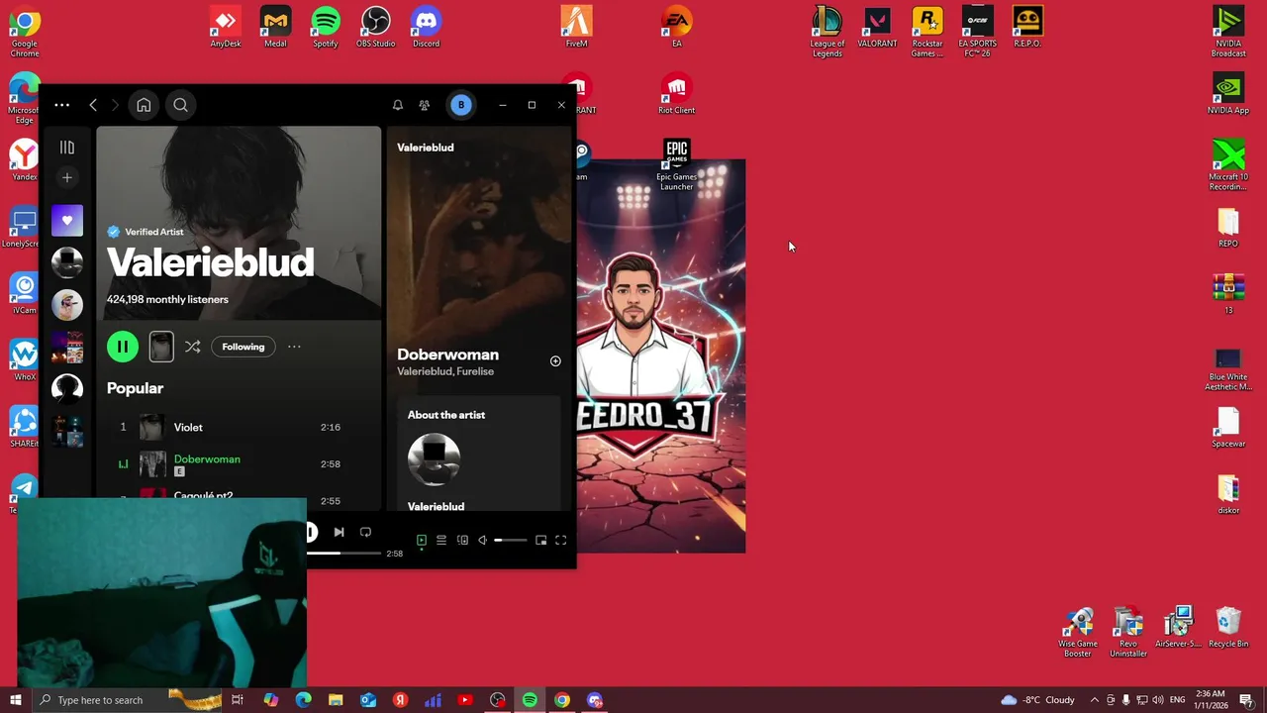Screen dimensions: 1267x713
Task: Open more options for Valerieblud artist
Action: coord(294,347)
